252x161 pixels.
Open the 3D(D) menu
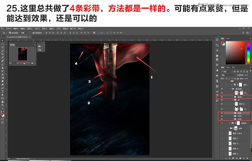pyautogui.click(x=58, y=29)
